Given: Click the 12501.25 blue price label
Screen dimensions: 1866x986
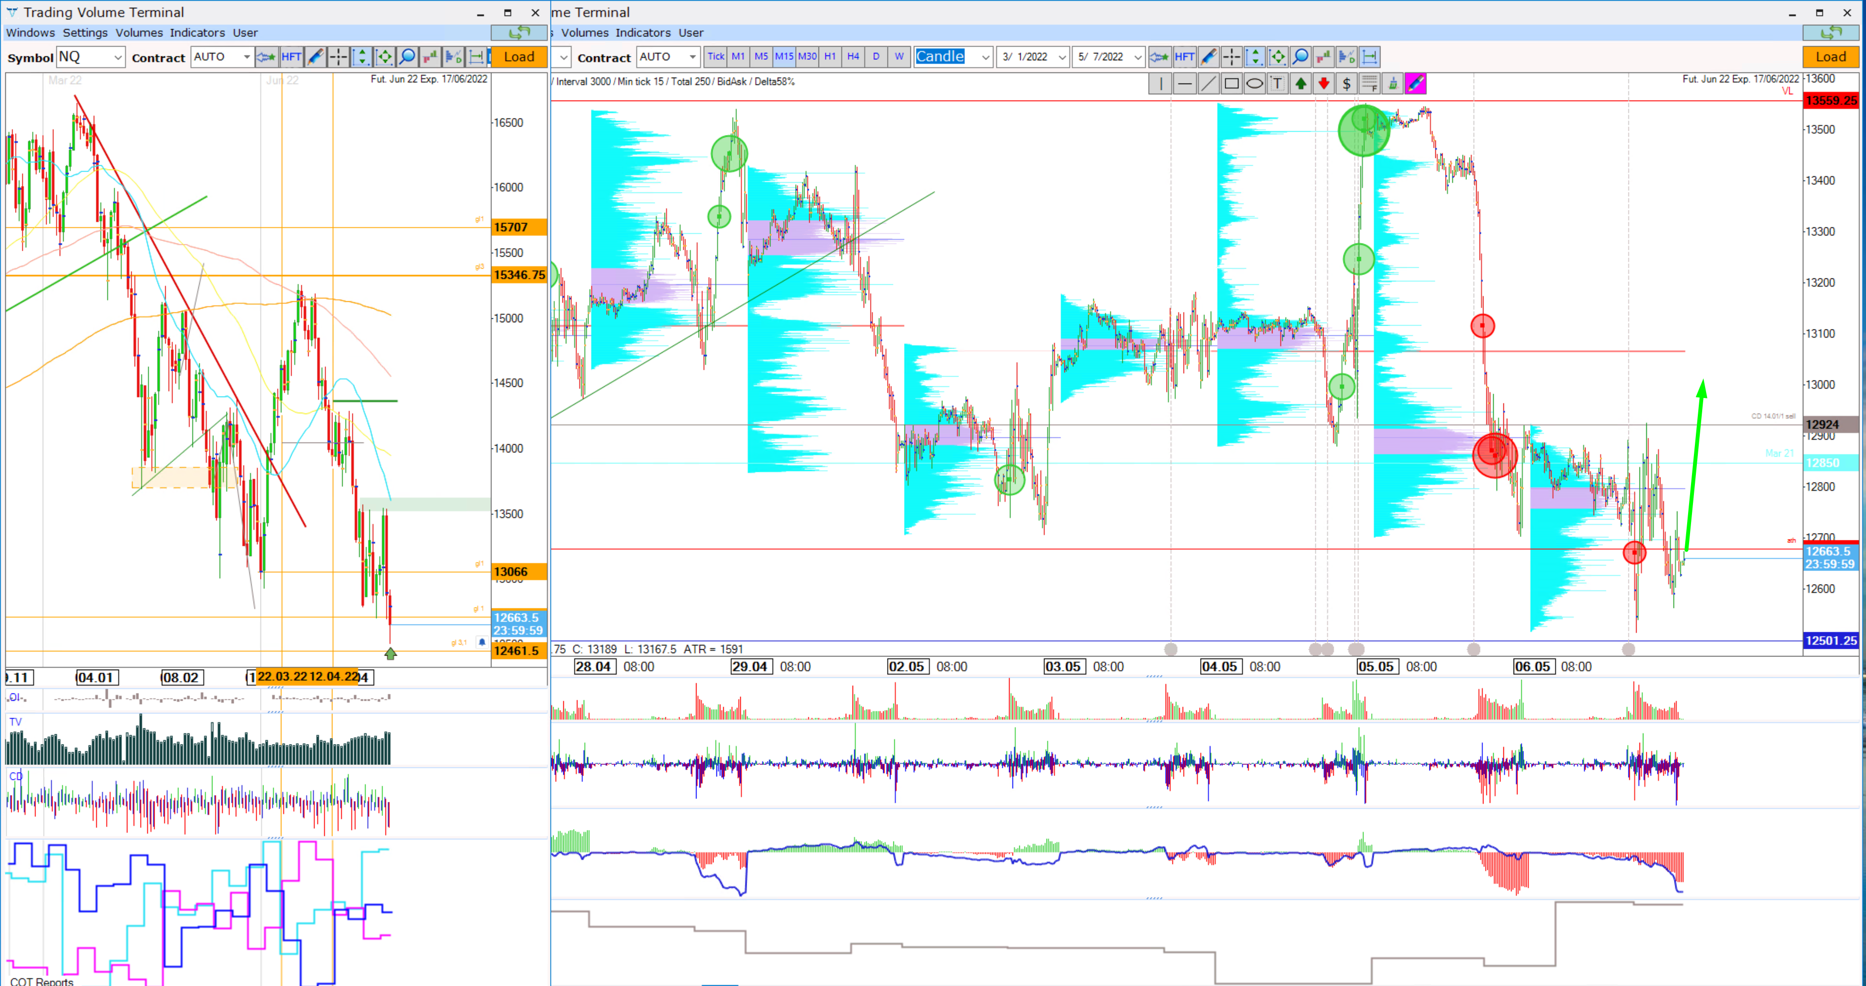Looking at the screenshot, I should coord(1831,640).
